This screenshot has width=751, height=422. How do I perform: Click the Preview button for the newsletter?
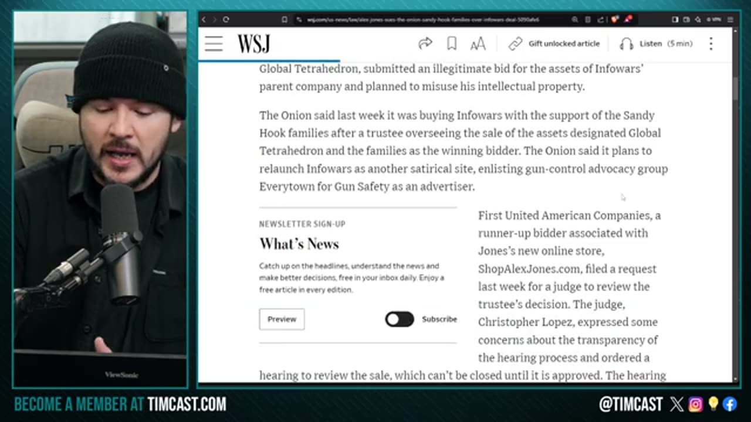point(282,319)
